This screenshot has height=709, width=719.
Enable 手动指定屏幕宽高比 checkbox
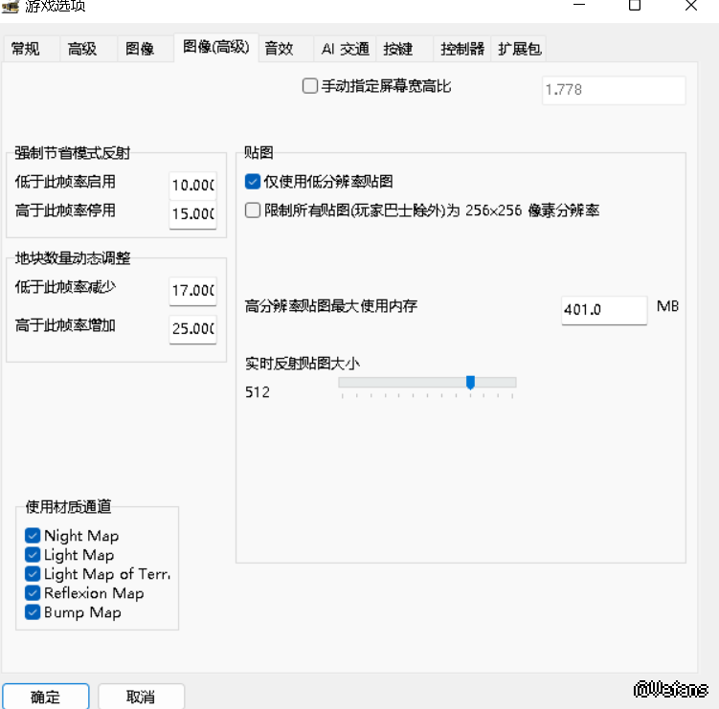coord(310,86)
